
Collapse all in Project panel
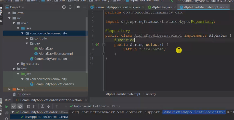[x=70, y=7]
